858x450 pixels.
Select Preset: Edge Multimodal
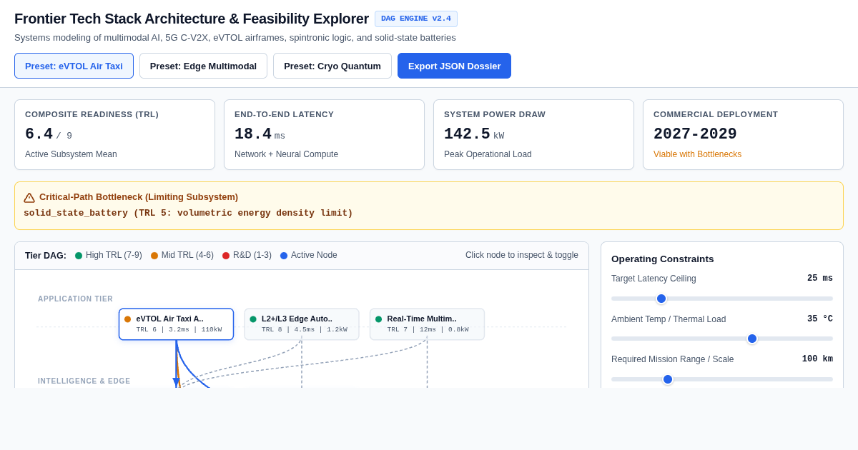[203, 66]
